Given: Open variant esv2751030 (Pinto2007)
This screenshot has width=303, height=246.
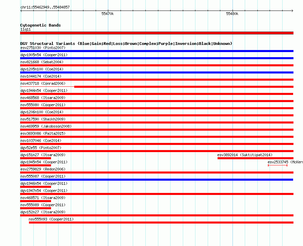Looking at the screenshot, I should [43, 48].
